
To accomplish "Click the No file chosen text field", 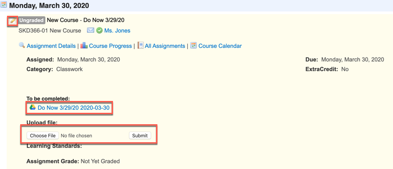I will (76, 136).
